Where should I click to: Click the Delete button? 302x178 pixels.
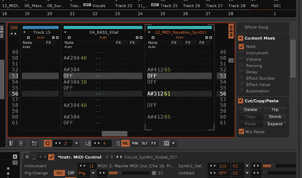point(250,109)
